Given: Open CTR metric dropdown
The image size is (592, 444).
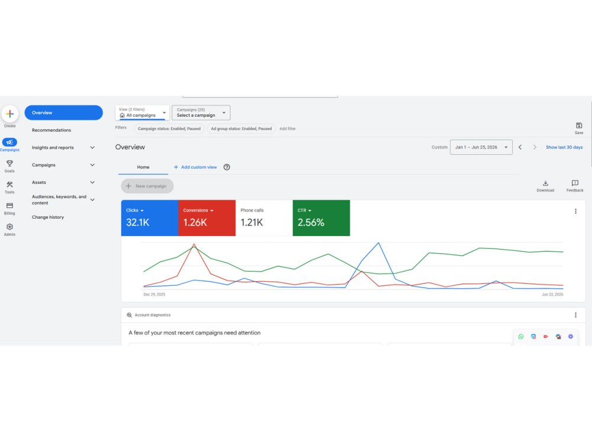Looking at the screenshot, I should point(310,210).
